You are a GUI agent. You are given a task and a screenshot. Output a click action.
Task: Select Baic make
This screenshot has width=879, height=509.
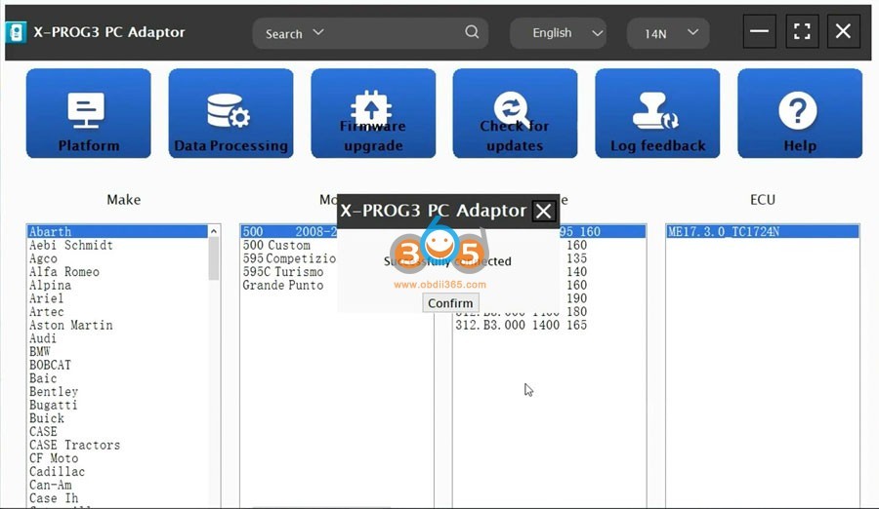117,378
